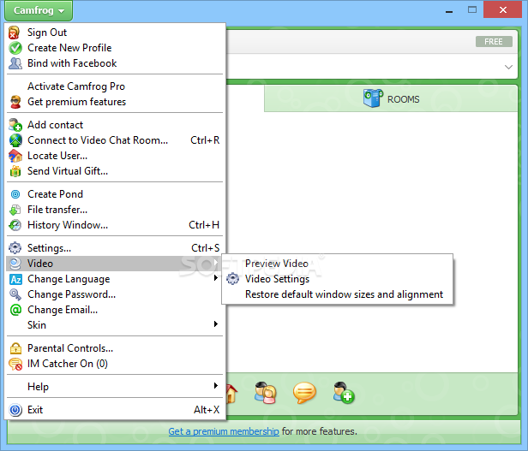Click the IM Catcher speech bubble icon

[15, 364]
